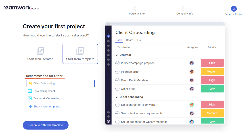Click High priority of Project/campaign proposal
The image size is (246, 133).
212,63
